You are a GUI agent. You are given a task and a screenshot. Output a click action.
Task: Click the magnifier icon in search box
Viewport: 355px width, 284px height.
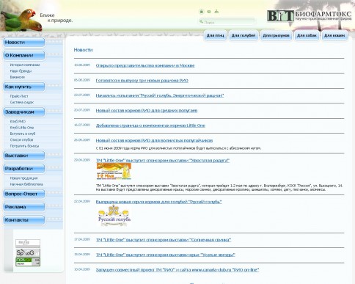point(201,22)
